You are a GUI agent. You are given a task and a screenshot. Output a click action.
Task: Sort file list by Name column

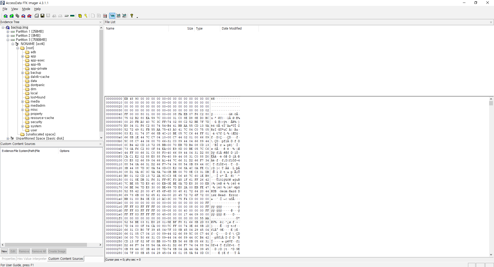(137, 29)
